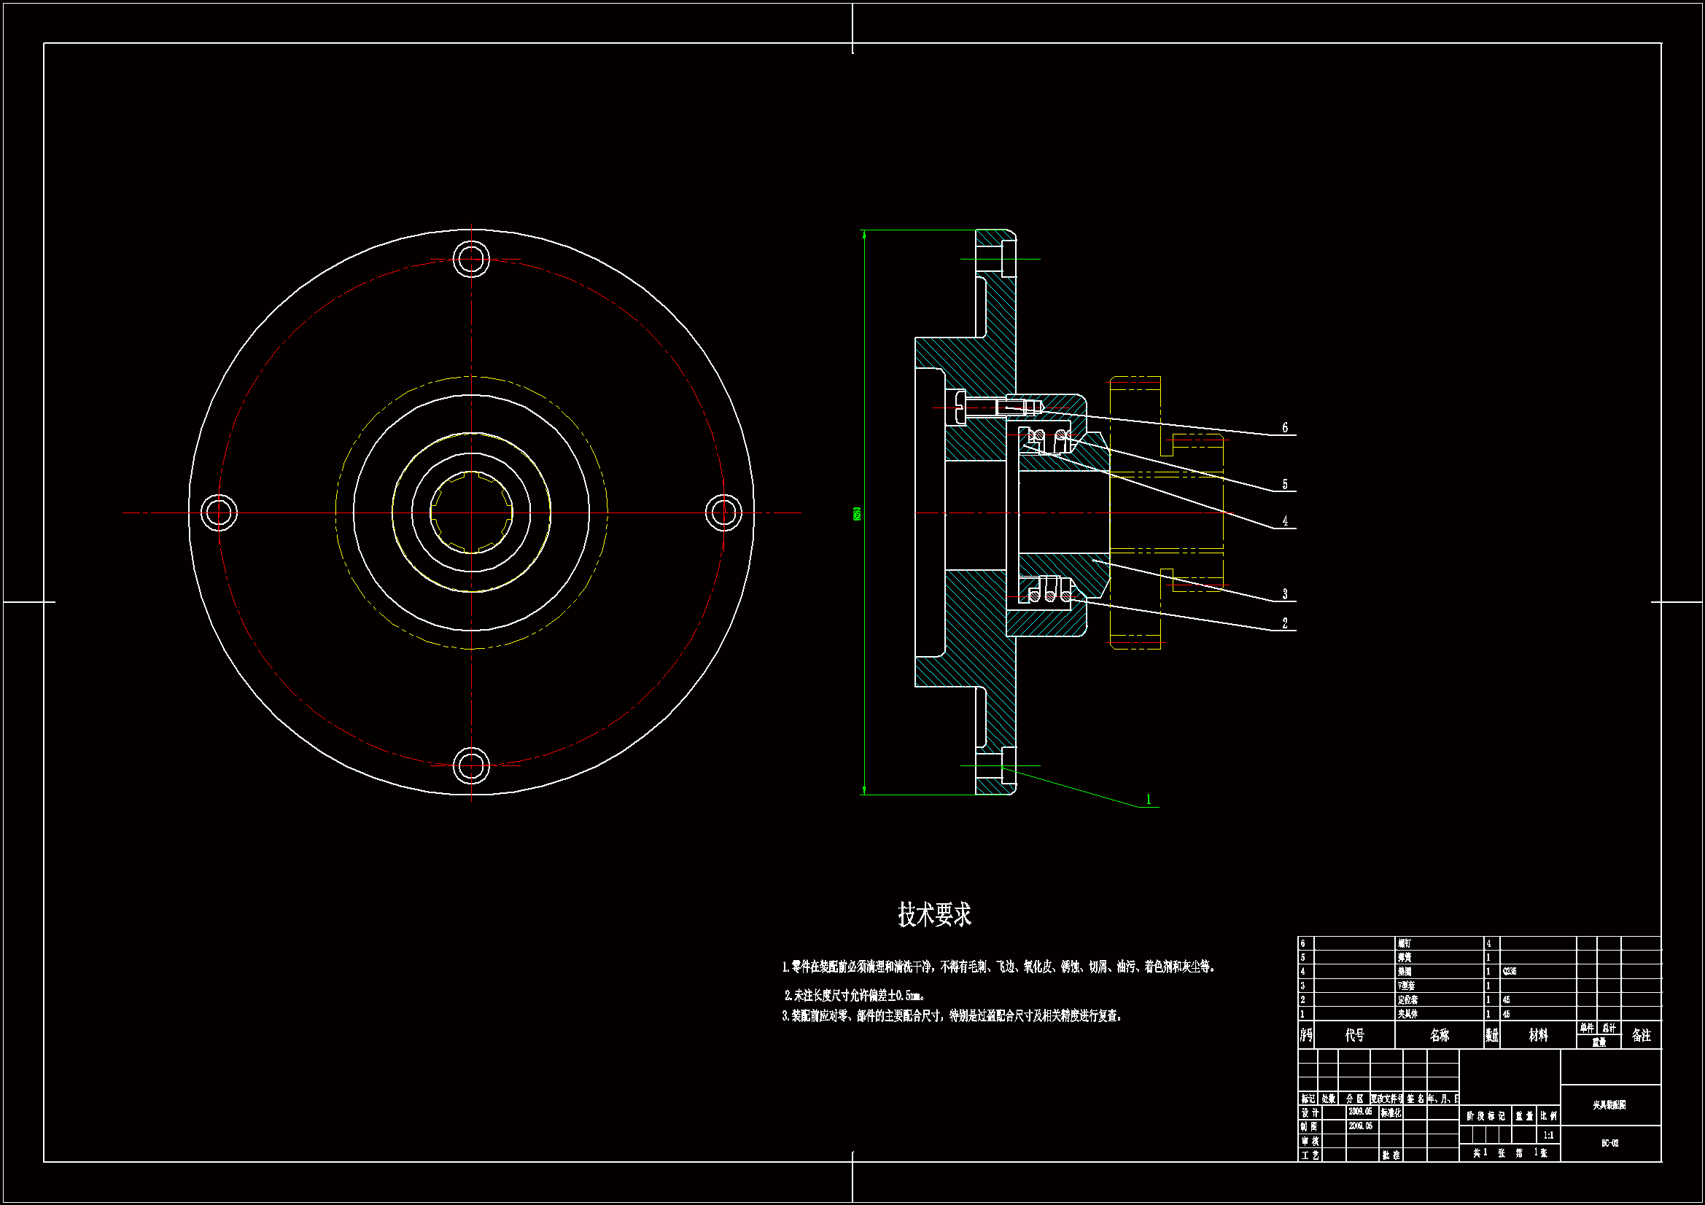The width and height of the screenshot is (1705, 1205).
Task: Click the left bolt hole circle
Action: 218,512
